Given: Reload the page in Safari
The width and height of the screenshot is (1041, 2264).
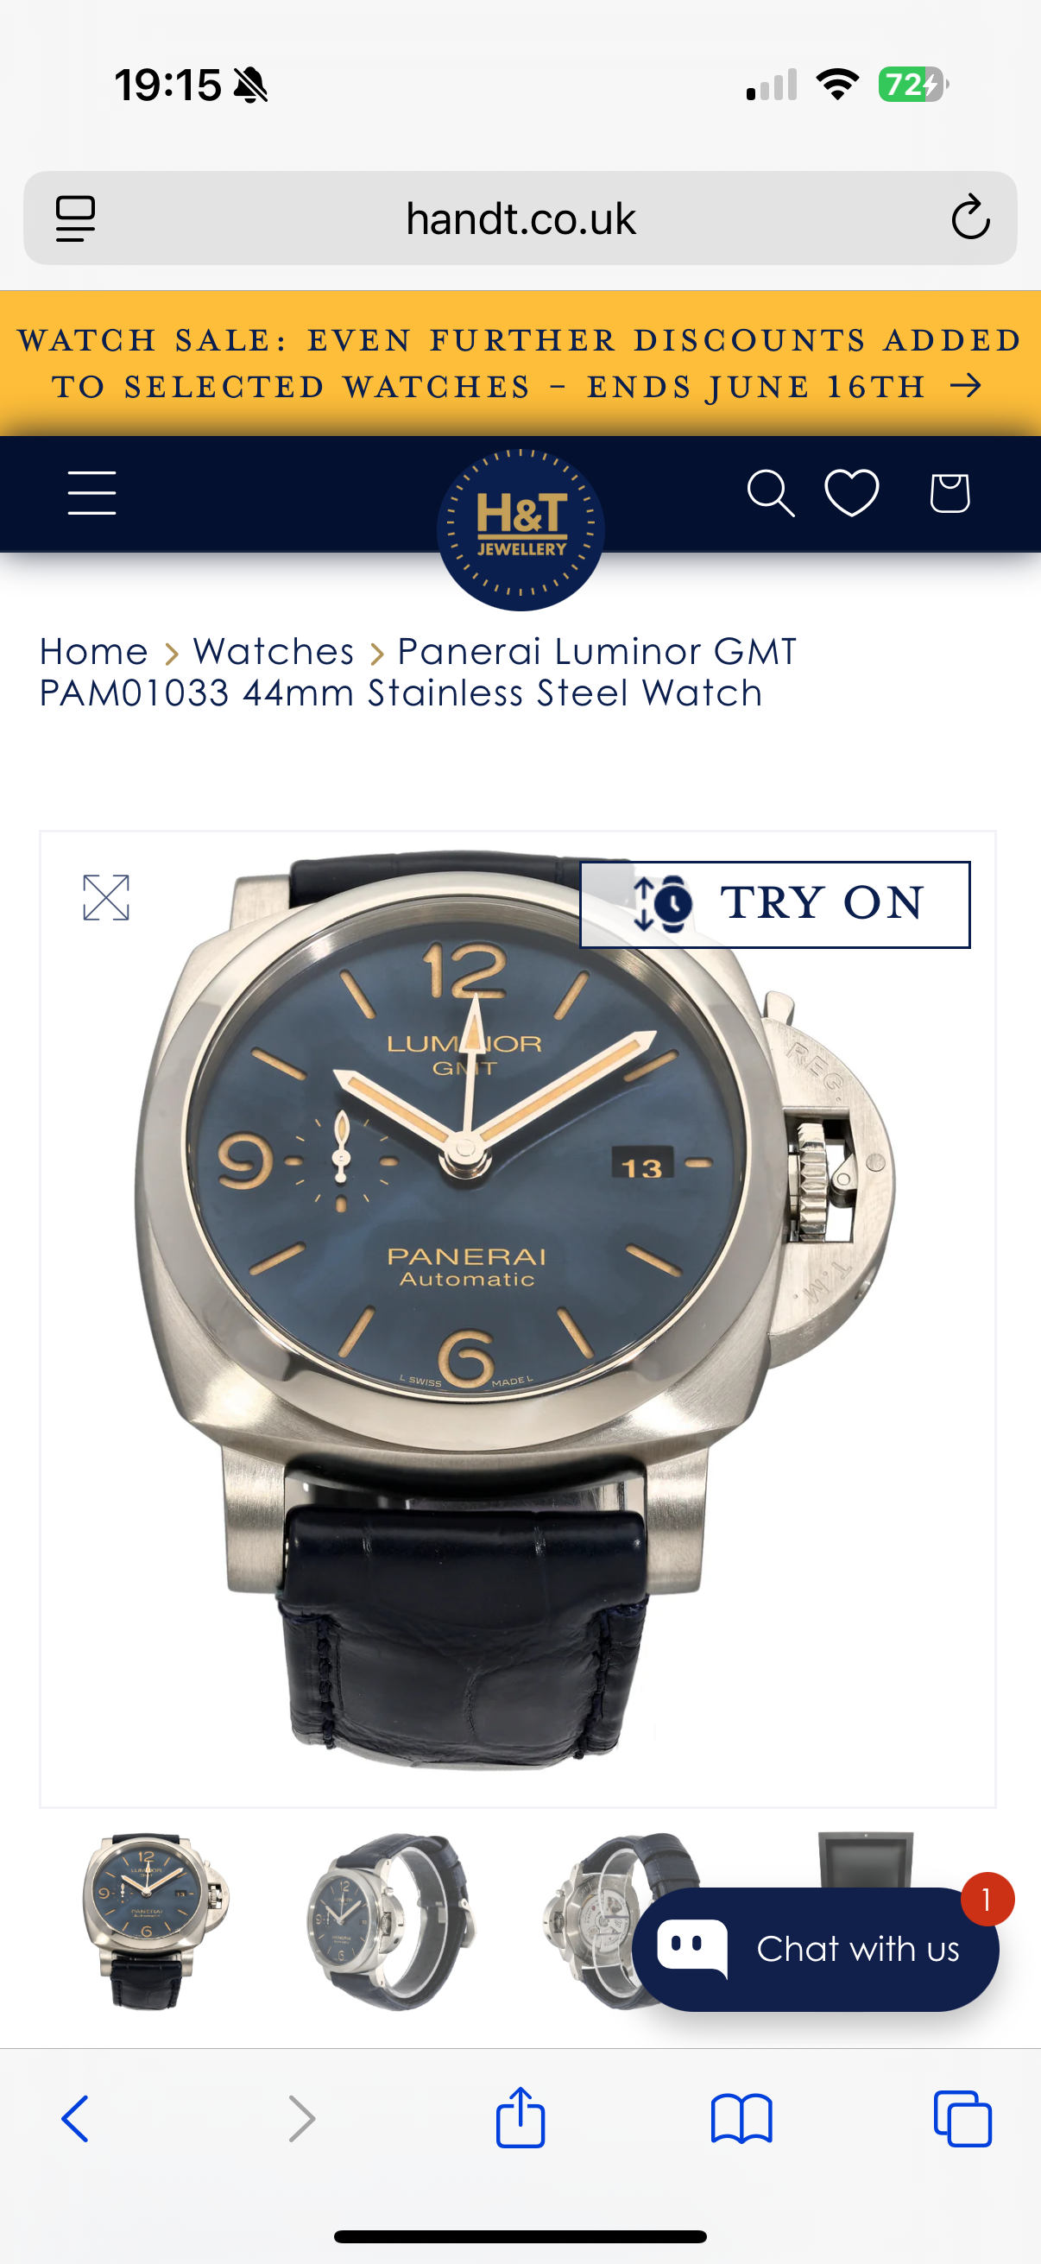Looking at the screenshot, I should [971, 218].
